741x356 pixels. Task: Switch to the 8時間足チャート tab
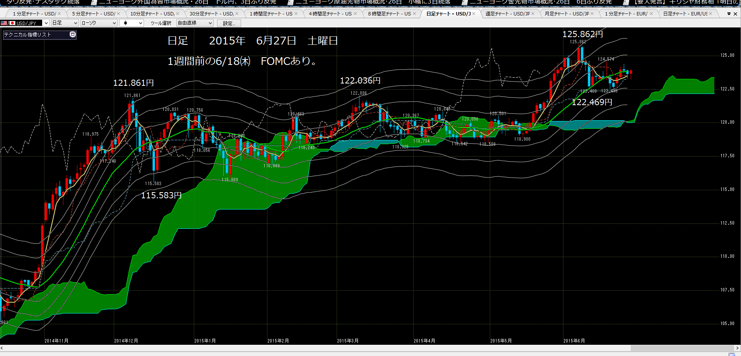point(389,14)
